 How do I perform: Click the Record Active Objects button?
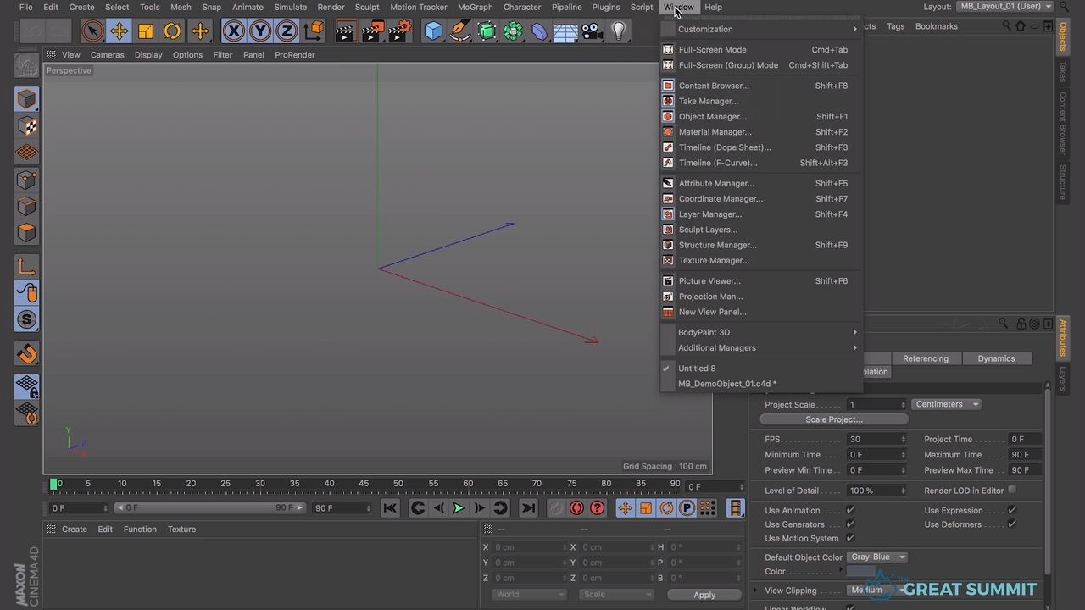pyautogui.click(x=576, y=508)
